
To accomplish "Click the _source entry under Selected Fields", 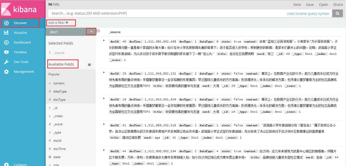I will point(59,53).
